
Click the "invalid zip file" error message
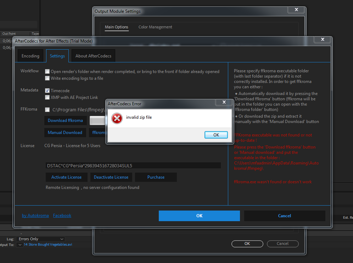tap(139, 117)
